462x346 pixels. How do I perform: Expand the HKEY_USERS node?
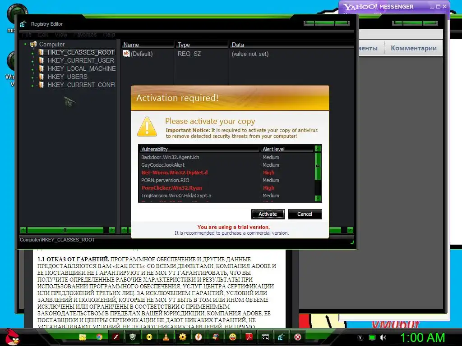pos(32,77)
